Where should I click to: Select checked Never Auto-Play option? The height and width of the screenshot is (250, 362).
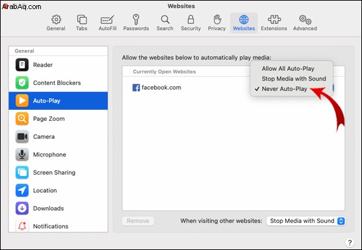(284, 89)
